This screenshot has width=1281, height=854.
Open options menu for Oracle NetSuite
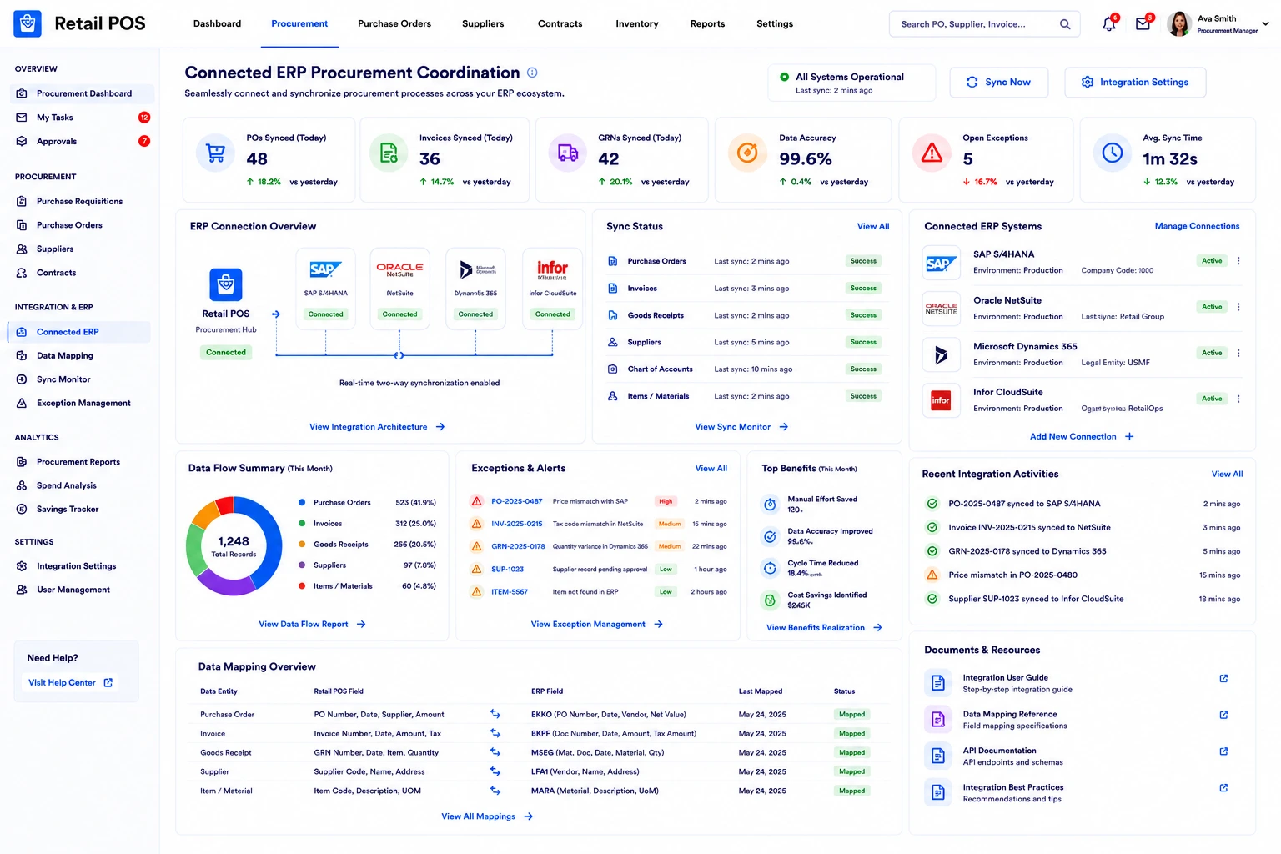point(1238,307)
